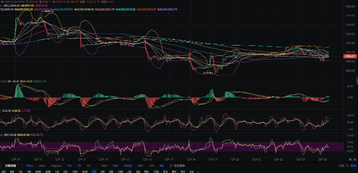Viewport: 358px width, 173px height.
Task: Click the BOLL:2954.44 legend value
Action: coord(11,5)
